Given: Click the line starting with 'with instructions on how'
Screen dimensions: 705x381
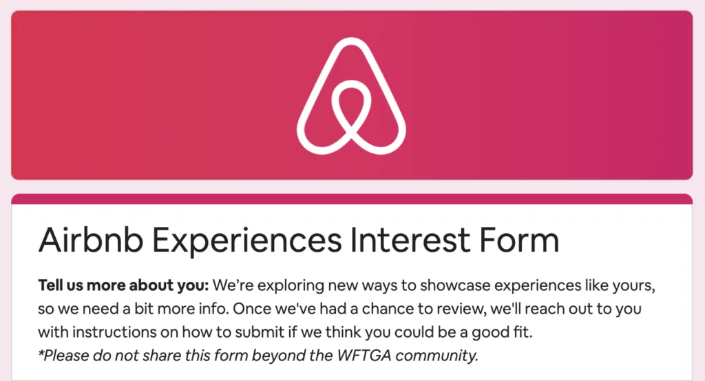Looking at the screenshot, I should pos(285,332).
